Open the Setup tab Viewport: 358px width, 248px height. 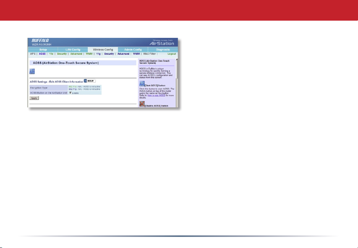(x=43, y=50)
